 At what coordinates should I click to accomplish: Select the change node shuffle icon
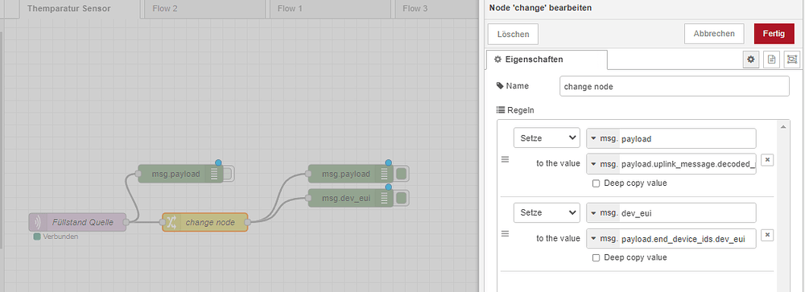(x=171, y=222)
